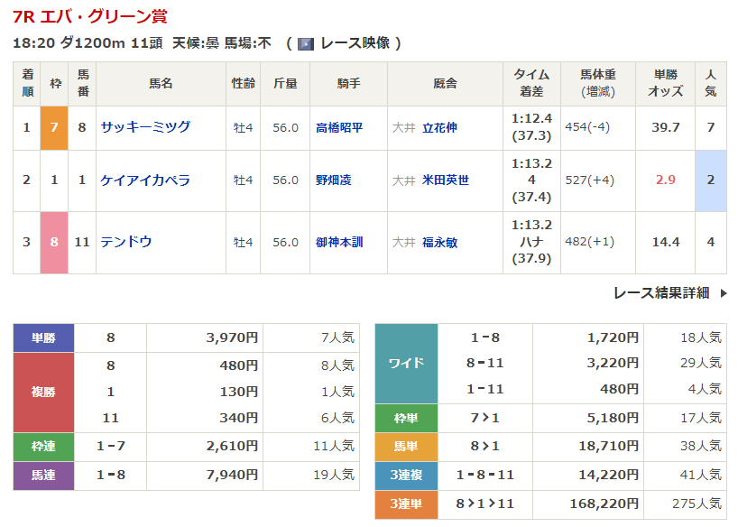Click the 14,220円 trio payout
Viewport: 738px width, 527px height.
(x=608, y=475)
